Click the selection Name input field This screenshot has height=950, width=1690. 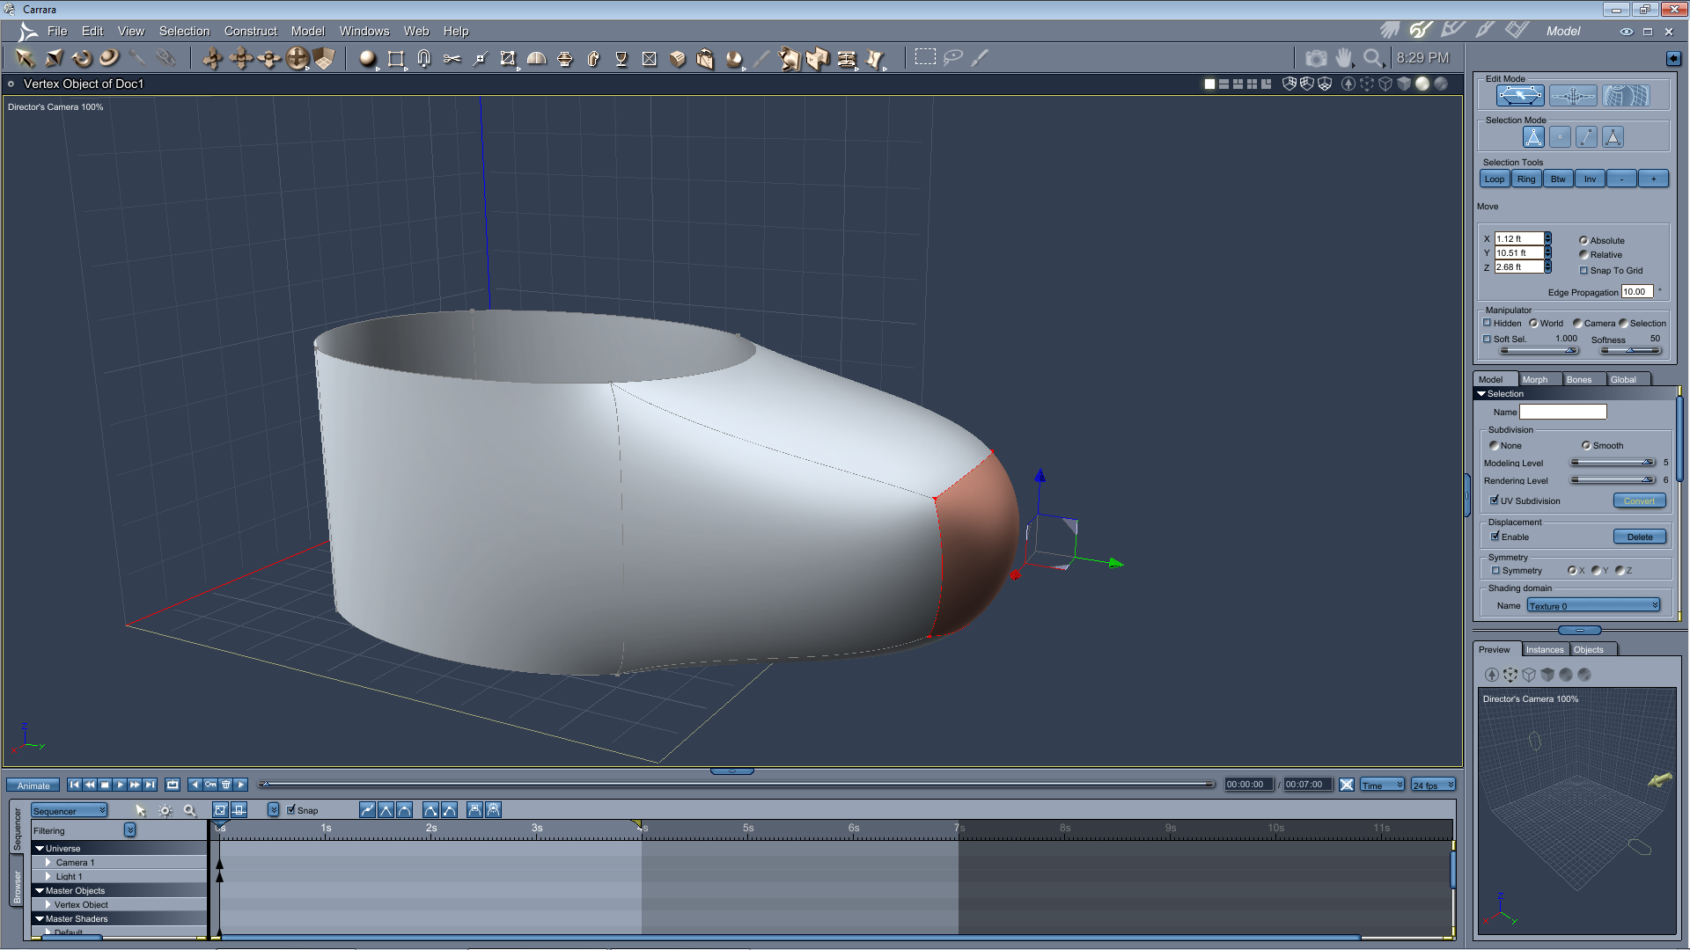1562,412
